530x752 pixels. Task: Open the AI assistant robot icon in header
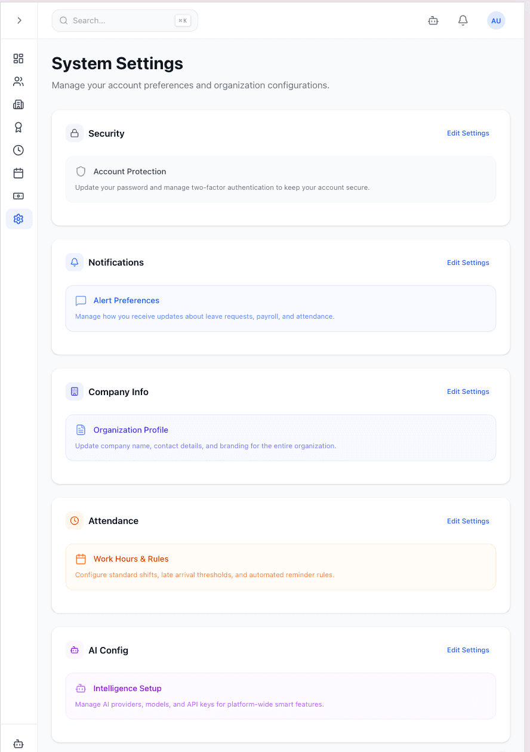pyautogui.click(x=433, y=20)
